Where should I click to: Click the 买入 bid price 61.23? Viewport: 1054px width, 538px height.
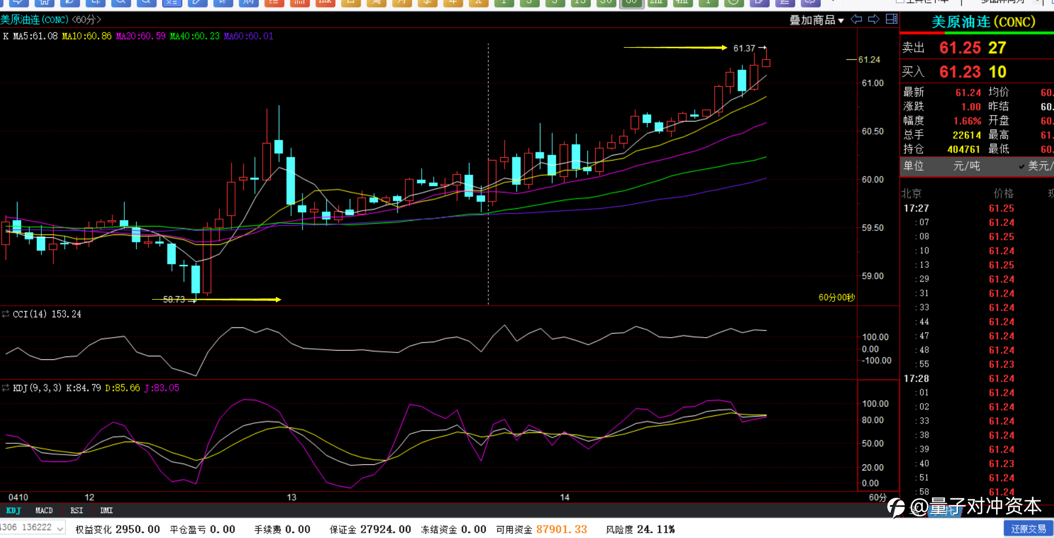960,72
